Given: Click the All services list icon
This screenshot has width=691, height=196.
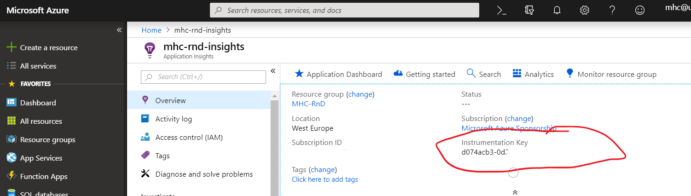Looking at the screenshot, I should (x=12, y=66).
